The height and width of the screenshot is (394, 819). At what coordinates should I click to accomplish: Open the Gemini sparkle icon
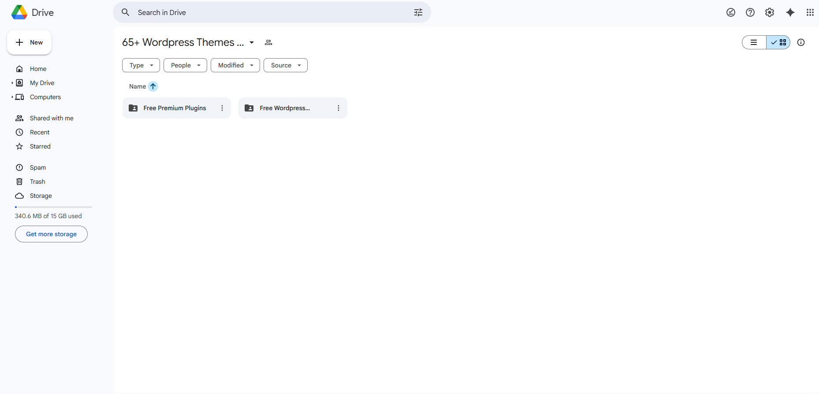point(790,12)
